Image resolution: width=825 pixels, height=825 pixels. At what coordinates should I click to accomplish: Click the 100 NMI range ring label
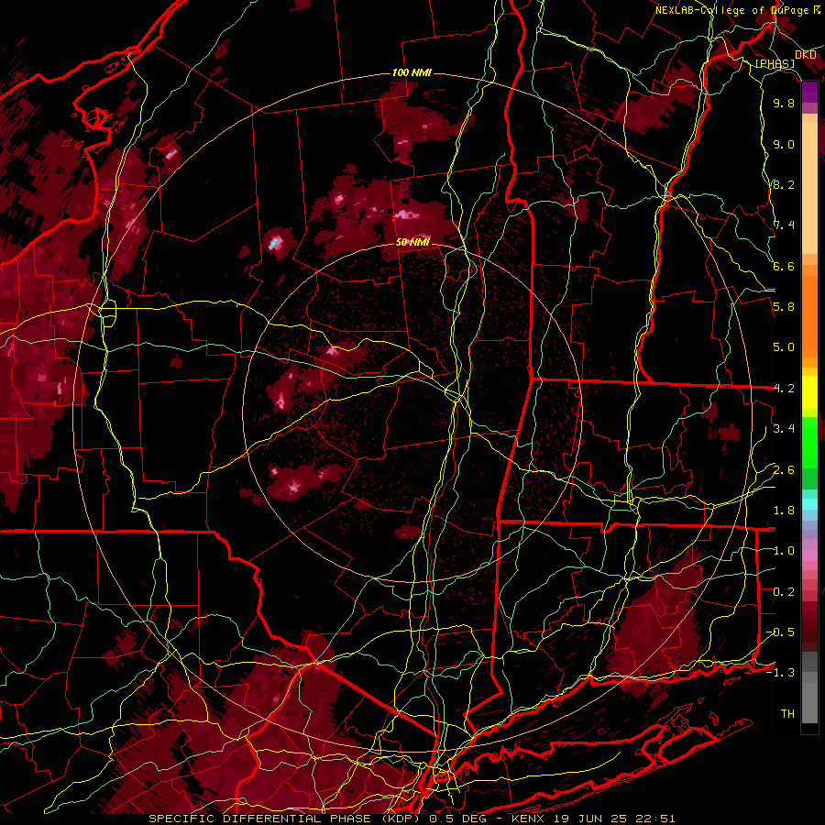click(x=412, y=72)
